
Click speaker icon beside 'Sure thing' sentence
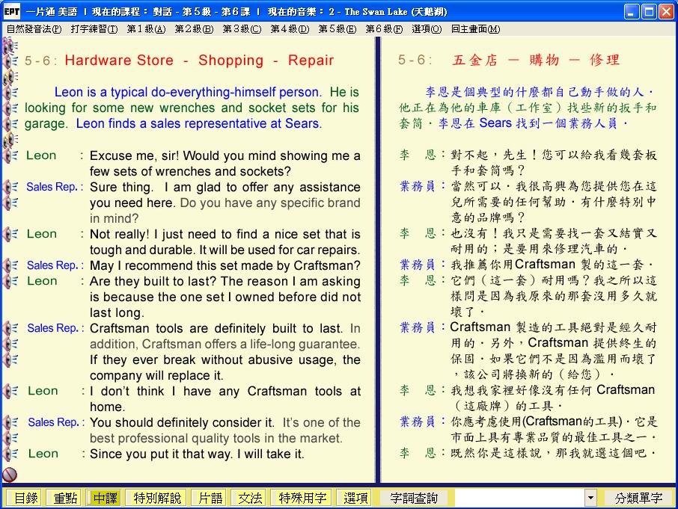(10, 187)
